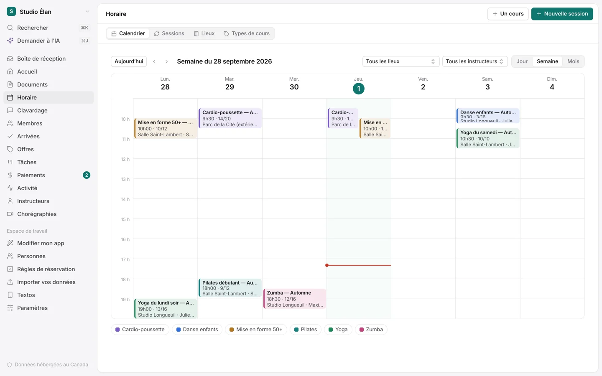This screenshot has width=602, height=376.
Task: Open the Tous les instructeurs dropdown
Action: (474, 61)
